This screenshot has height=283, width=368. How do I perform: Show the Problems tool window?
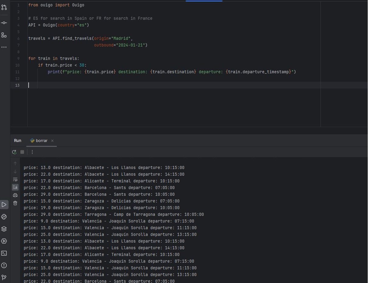coord(4,265)
